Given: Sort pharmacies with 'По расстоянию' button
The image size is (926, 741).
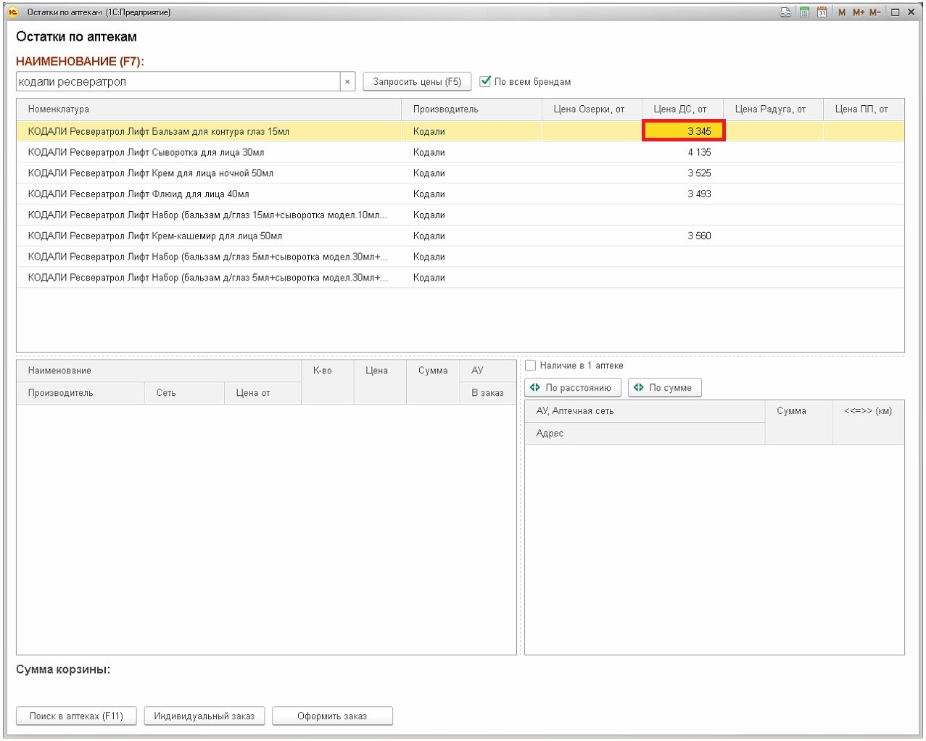Looking at the screenshot, I should 572,388.
